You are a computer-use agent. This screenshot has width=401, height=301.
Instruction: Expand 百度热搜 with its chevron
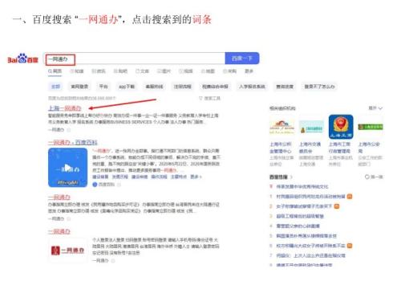pyautogui.click(x=291, y=177)
